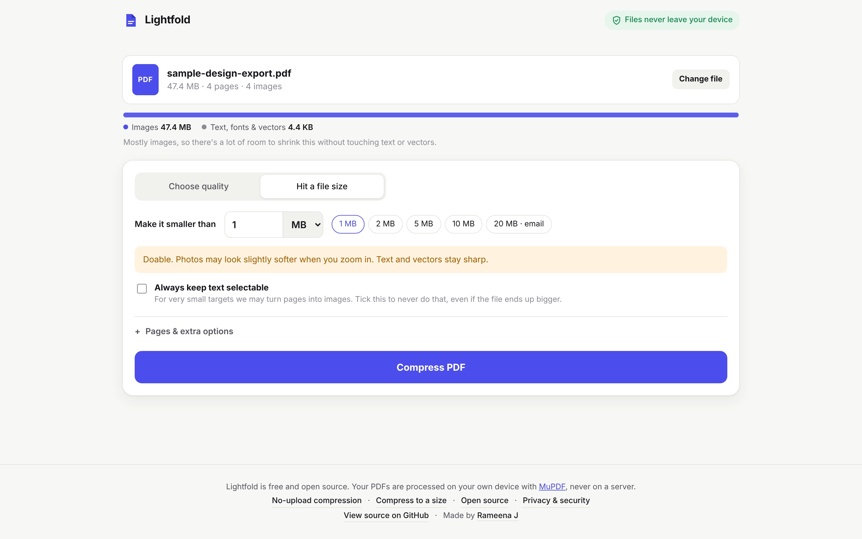Click the sample-design-export.pdf file name
The width and height of the screenshot is (862, 539).
point(229,73)
